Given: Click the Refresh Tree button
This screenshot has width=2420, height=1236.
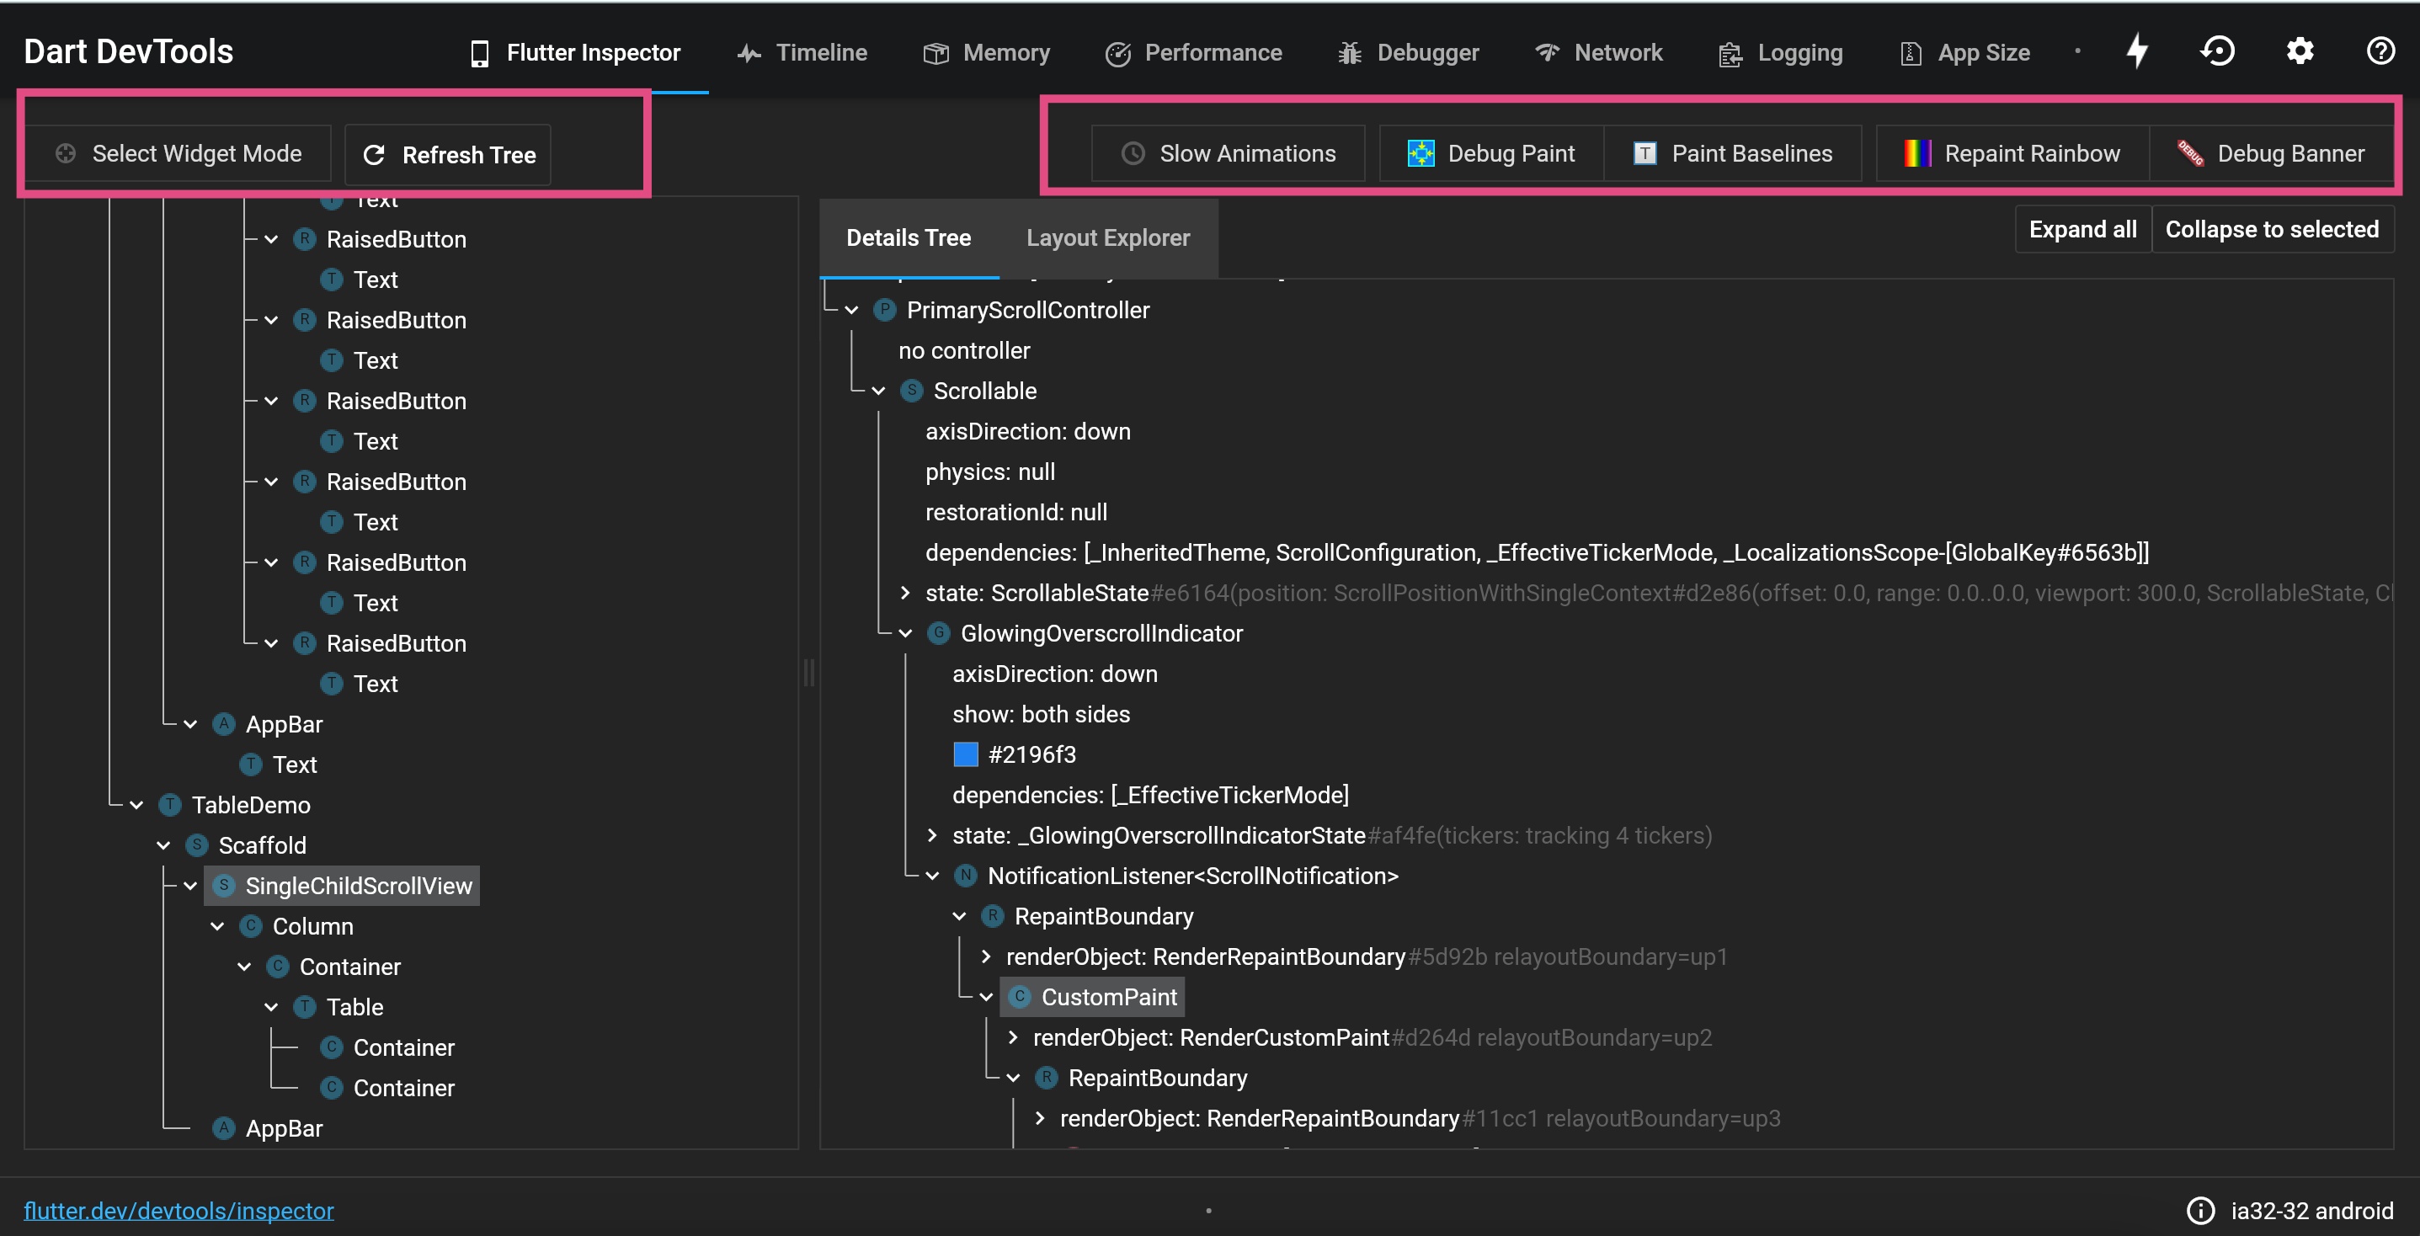Looking at the screenshot, I should (x=448, y=155).
